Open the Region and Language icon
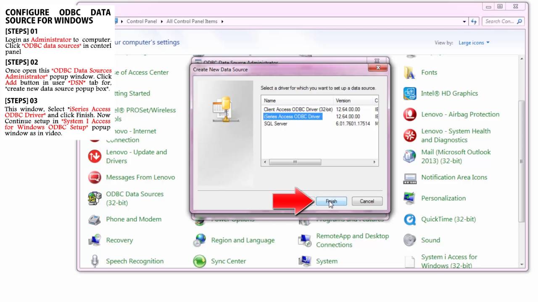538x302 pixels. tap(200, 240)
